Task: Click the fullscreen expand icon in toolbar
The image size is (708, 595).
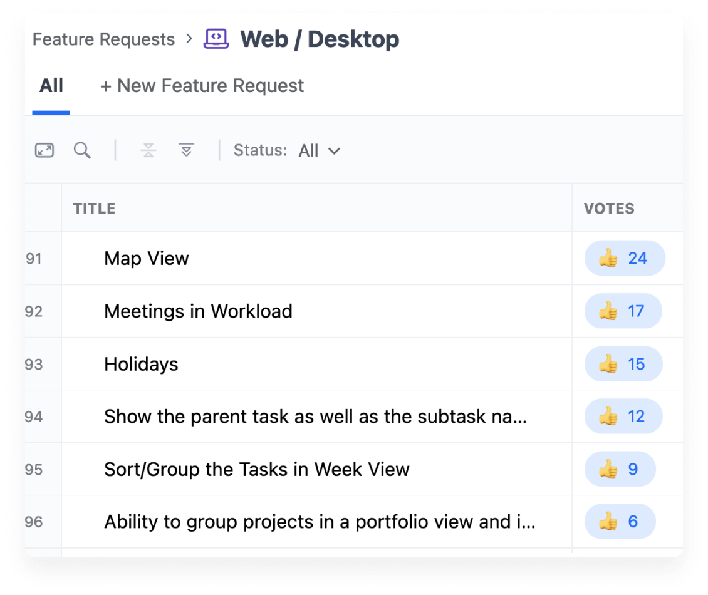Action: 44,150
